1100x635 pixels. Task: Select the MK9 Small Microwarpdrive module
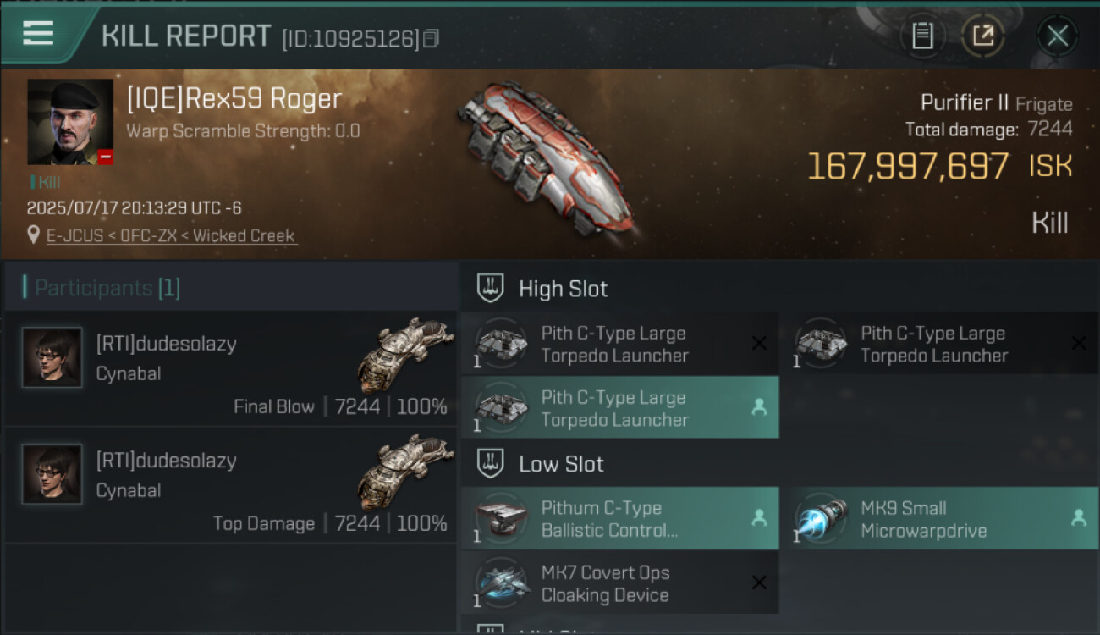pyautogui.click(x=939, y=518)
